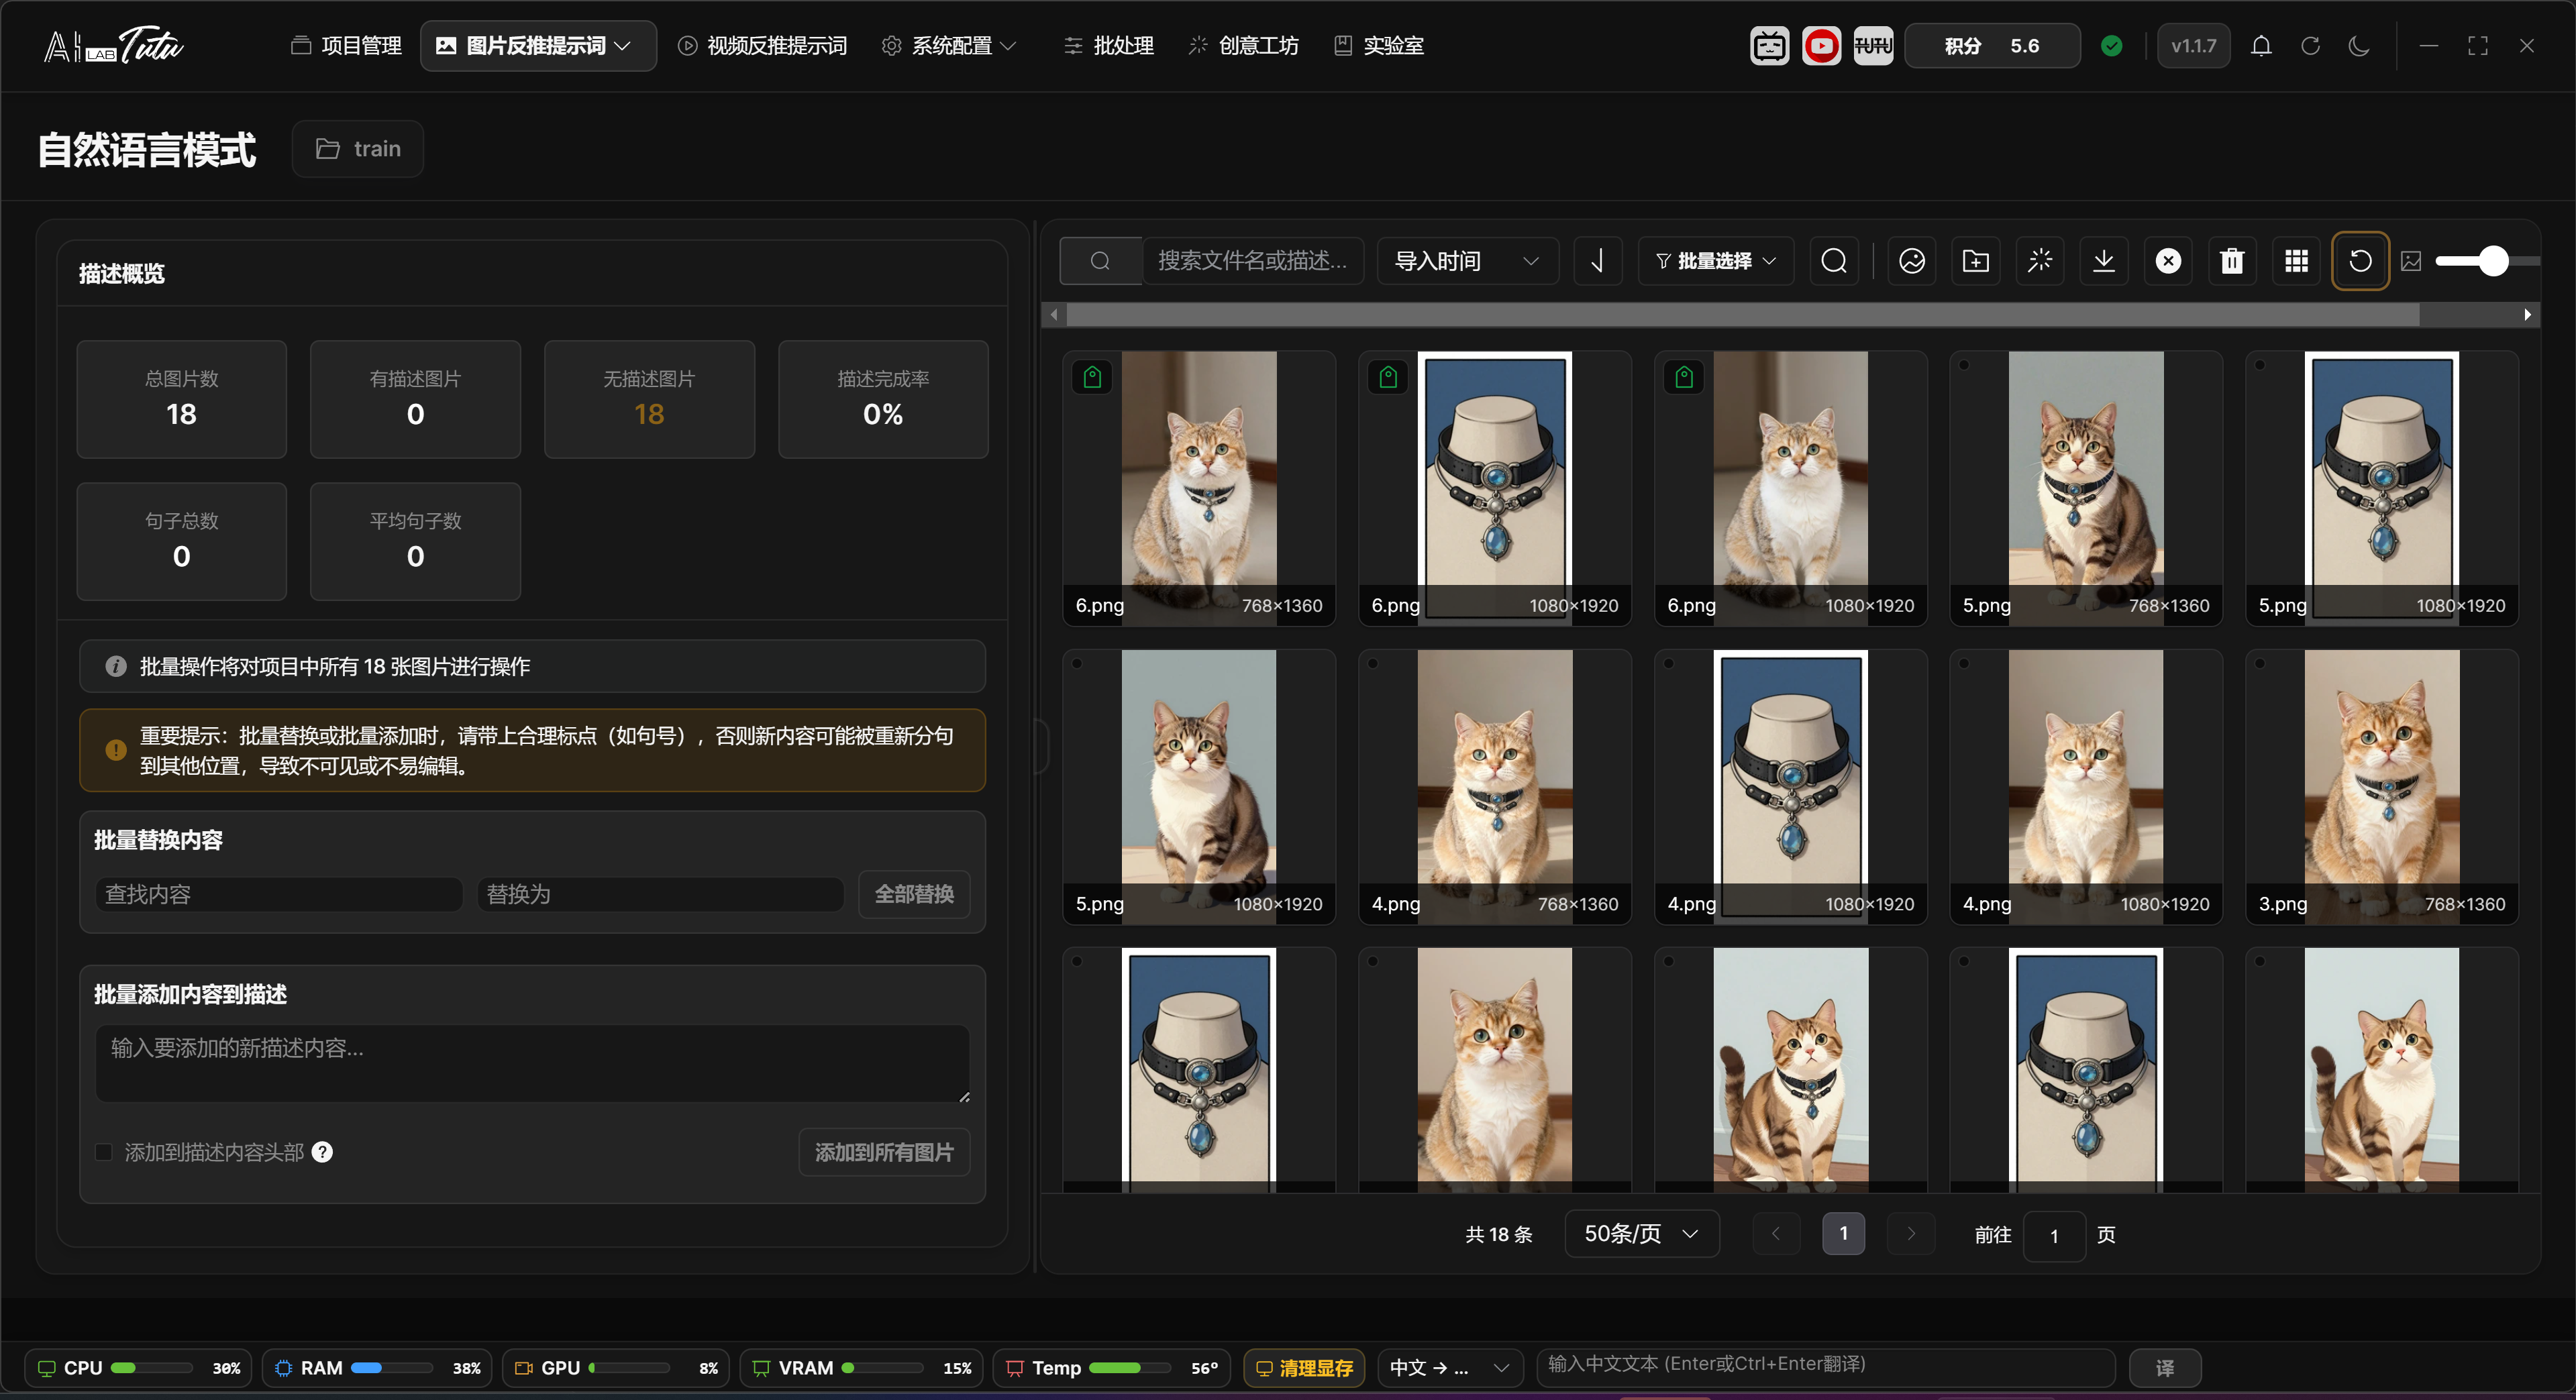2576x1400 pixels.
Task: Open the 批量选择 filter dropdown
Action: (1716, 261)
